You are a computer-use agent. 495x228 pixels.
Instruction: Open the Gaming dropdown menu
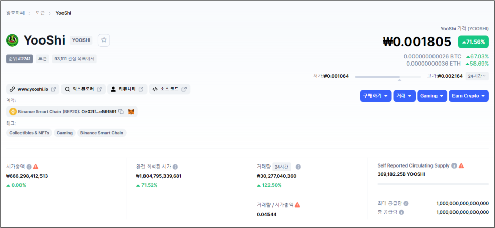432,96
